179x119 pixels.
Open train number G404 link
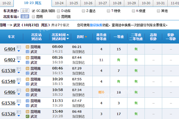(10, 49)
